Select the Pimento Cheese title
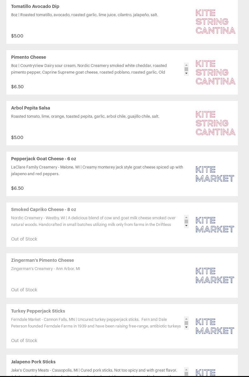This screenshot has width=249, height=377. pos(29,57)
